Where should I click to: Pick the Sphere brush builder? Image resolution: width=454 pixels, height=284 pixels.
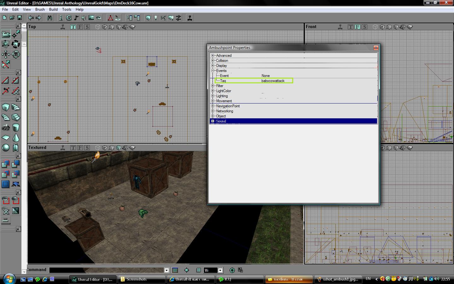pos(6,148)
